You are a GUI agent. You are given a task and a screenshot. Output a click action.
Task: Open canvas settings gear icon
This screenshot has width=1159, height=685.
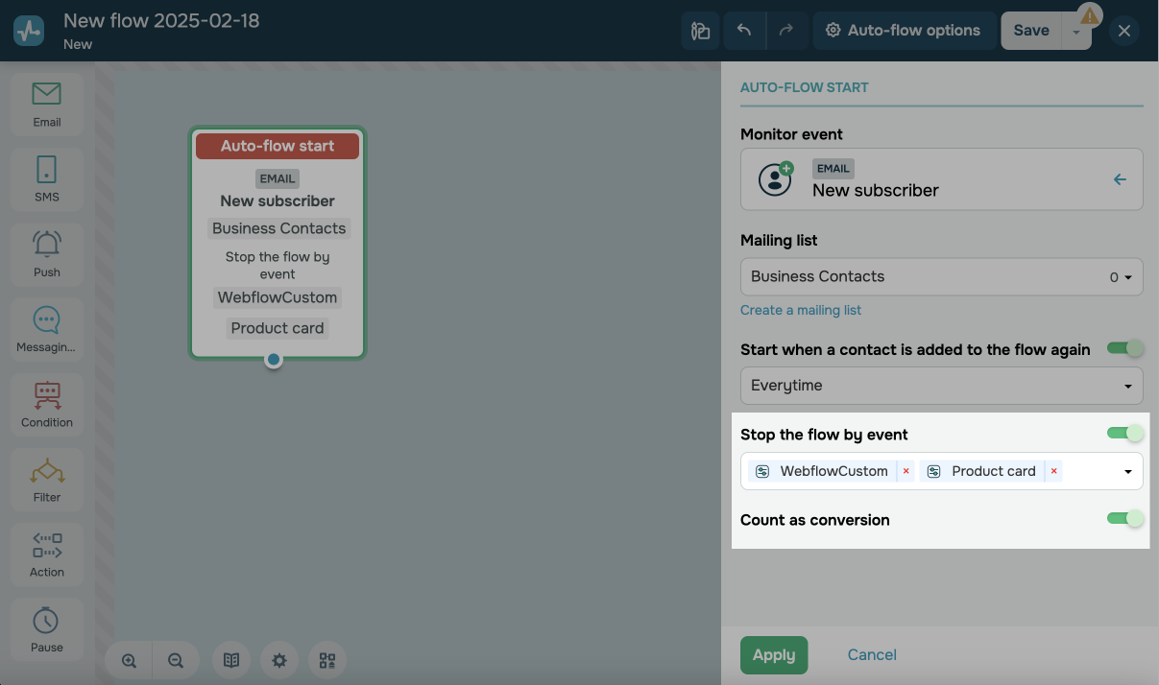point(279,660)
